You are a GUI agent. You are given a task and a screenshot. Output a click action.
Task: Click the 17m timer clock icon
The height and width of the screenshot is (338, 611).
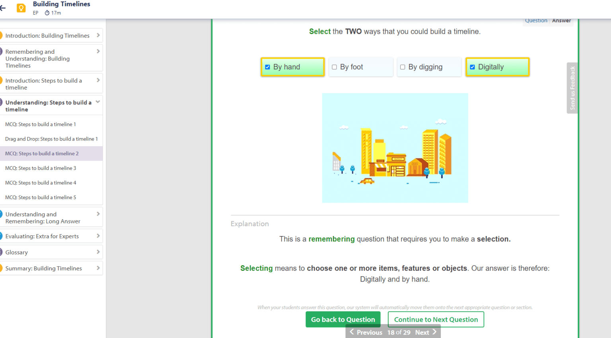pyautogui.click(x=47, y=13)
